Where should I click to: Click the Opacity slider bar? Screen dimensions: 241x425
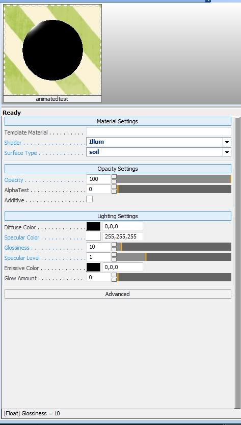(x=174, y=179)
